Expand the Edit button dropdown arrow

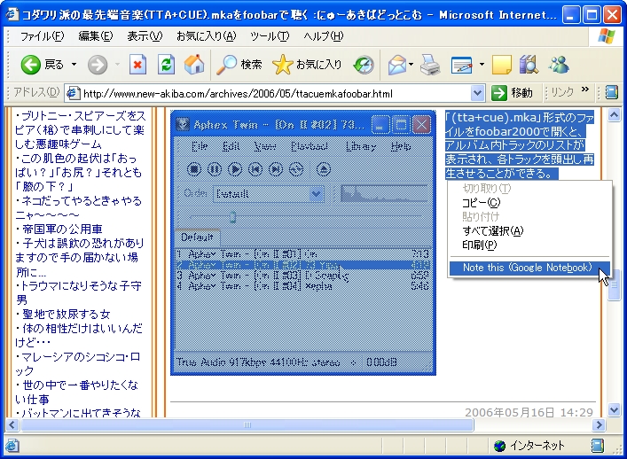pyautogui.click(x=482, y=65)
